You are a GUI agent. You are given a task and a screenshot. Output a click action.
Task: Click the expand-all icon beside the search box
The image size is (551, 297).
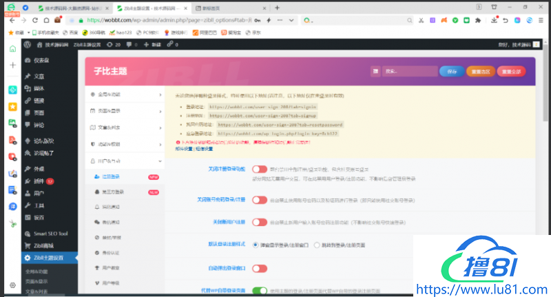point(375,71)
